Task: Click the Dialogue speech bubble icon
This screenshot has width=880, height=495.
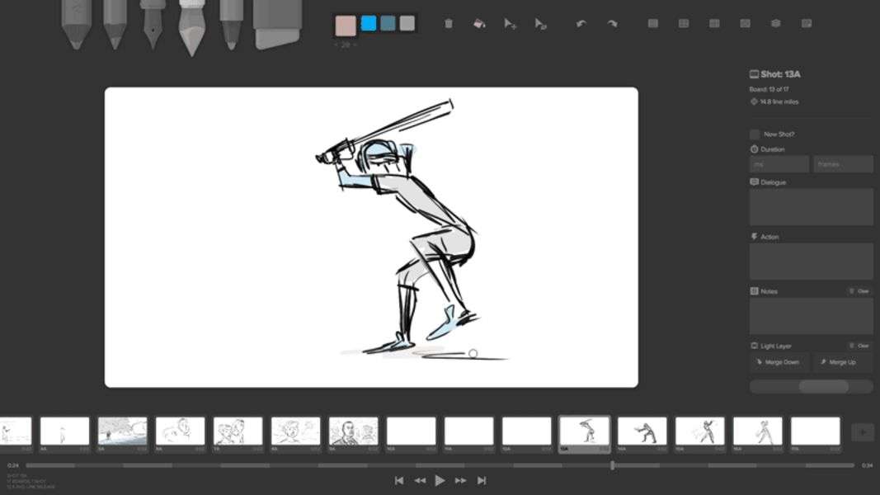Action: (755, 181)
